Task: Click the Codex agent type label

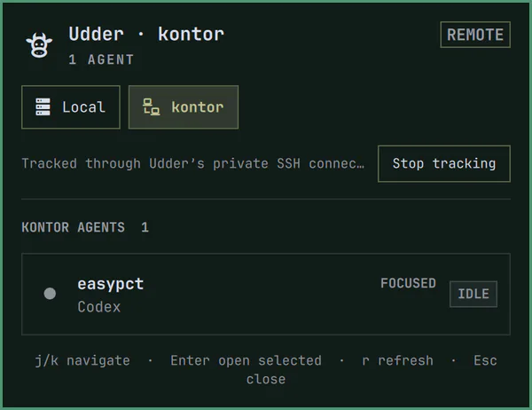Action: [x=99, y=307]
